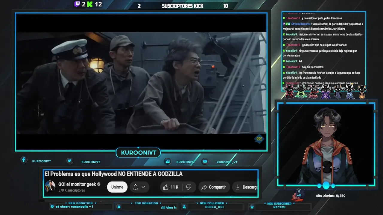Viewport: 383px width, 215px height.
Task: Open the Twitter bird icon
Action: point(69,161)
